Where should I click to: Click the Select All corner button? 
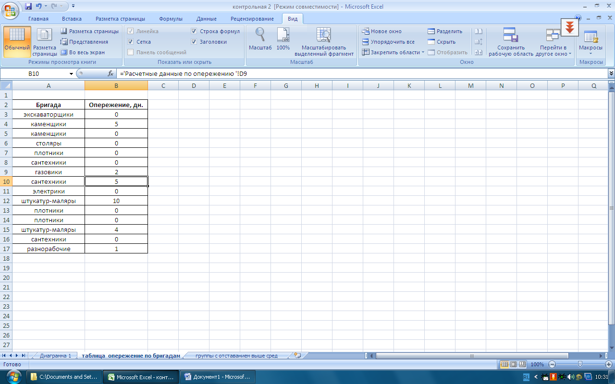[6, 85]
